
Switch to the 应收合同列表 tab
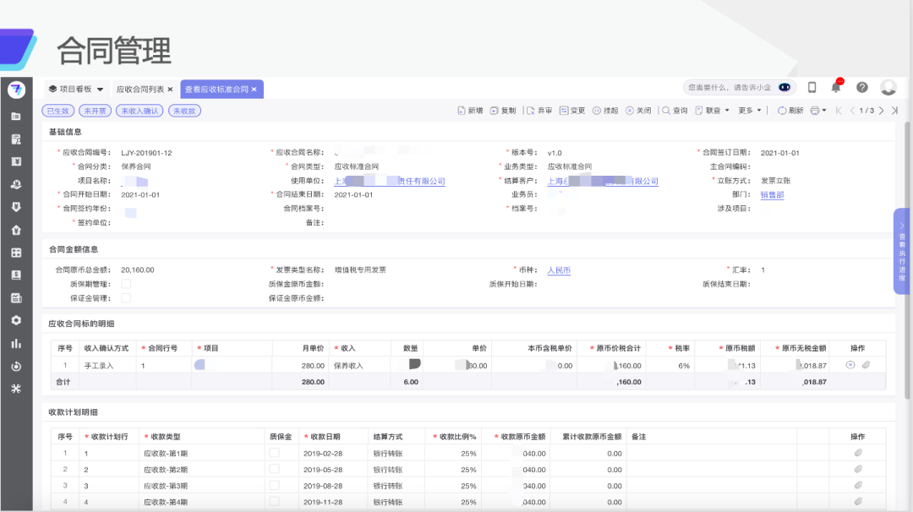139,89
